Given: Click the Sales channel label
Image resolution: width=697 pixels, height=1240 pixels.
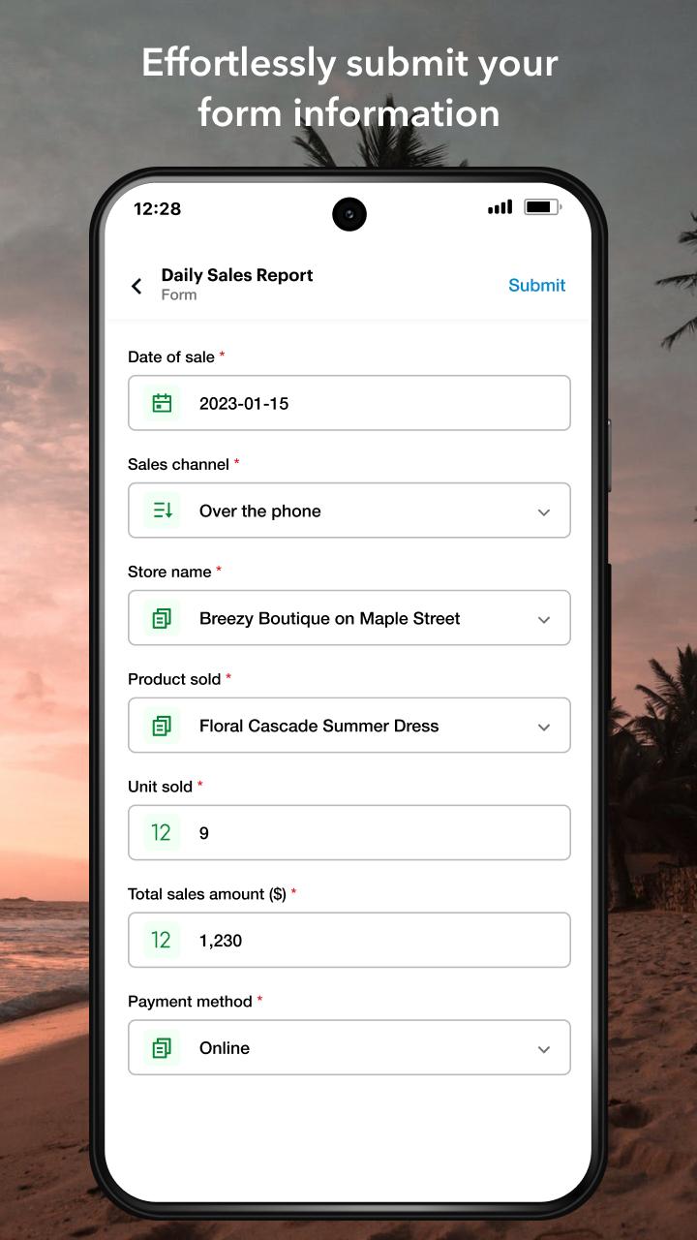Looking at the screenshot, I should pyautogui.click(x=179, y=465).
